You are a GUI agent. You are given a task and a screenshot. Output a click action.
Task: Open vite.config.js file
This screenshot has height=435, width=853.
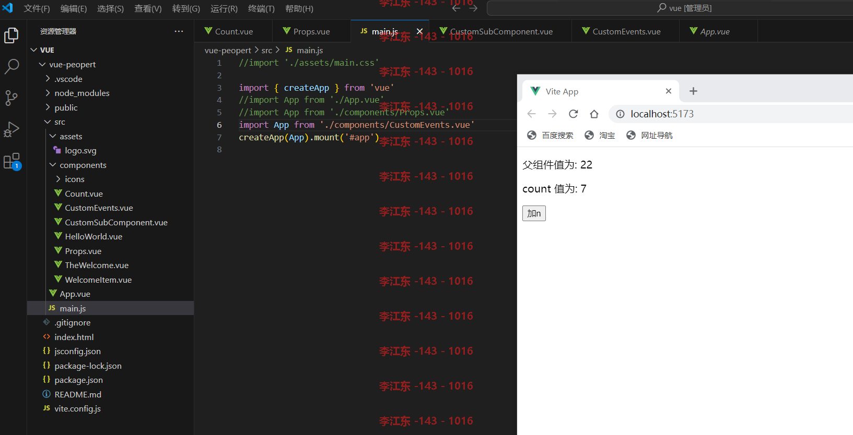point(111,409)
